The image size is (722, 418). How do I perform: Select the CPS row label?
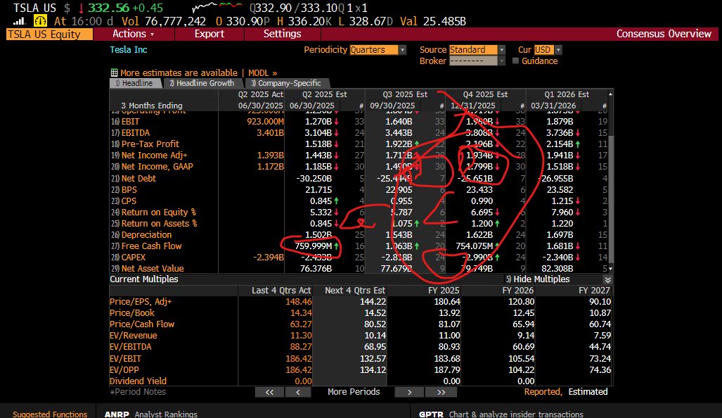pyautogui.click(x=129, y=201)
